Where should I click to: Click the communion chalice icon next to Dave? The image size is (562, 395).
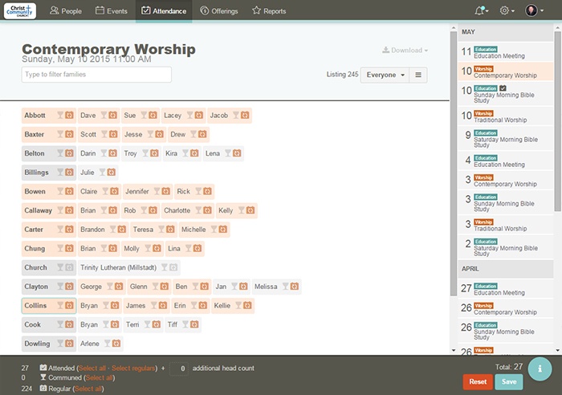pos(103,116)
